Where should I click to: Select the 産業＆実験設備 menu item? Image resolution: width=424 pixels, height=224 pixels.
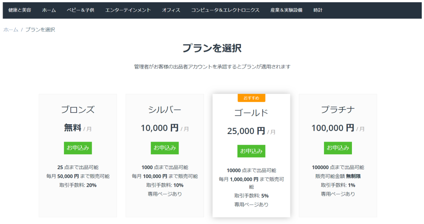point(286,10)
